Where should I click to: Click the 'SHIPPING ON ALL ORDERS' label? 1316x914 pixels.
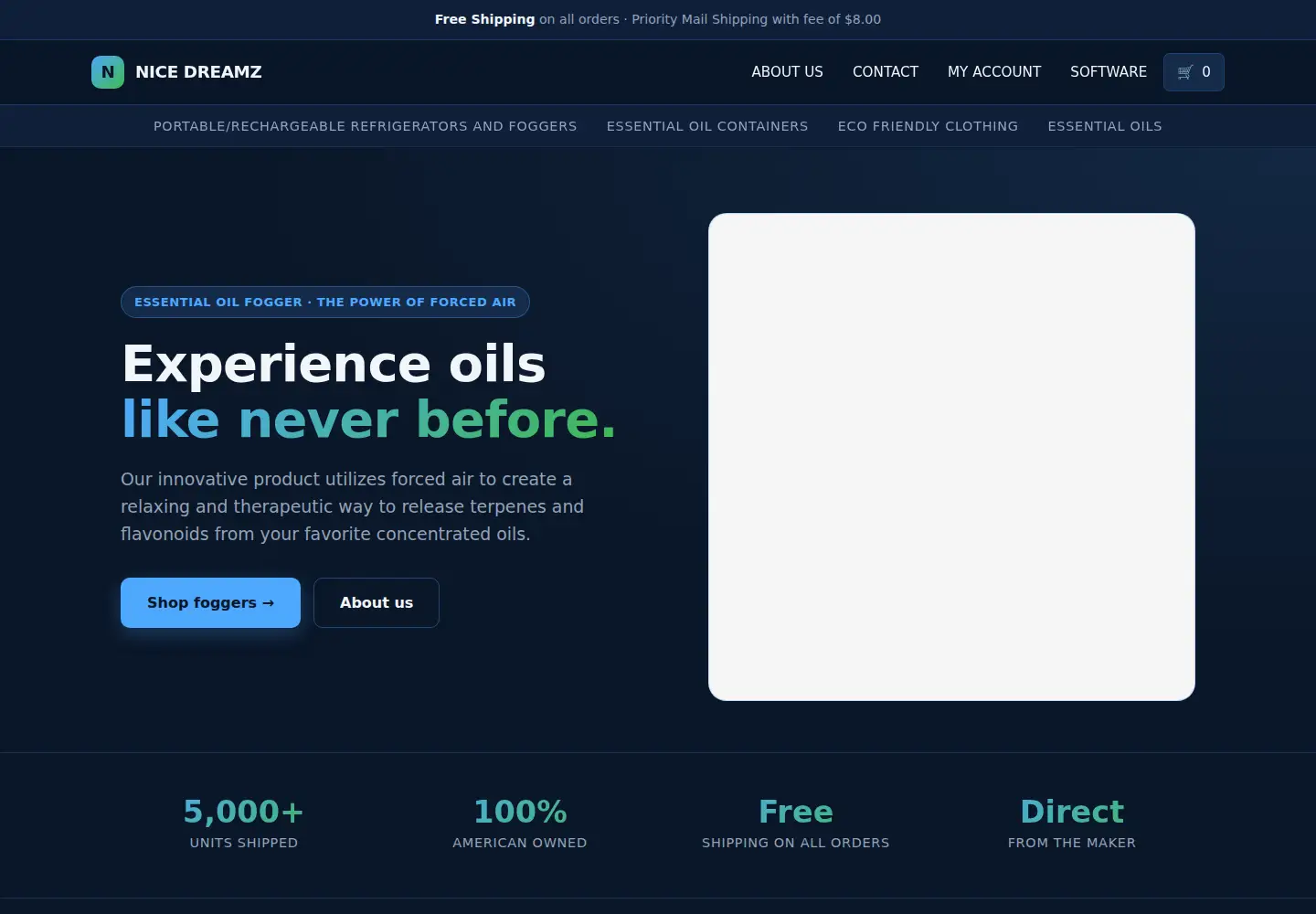(796, 843)
